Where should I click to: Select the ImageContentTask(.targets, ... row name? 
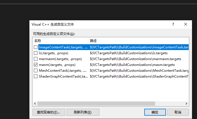pyautogui.click(x=63, y=47)
